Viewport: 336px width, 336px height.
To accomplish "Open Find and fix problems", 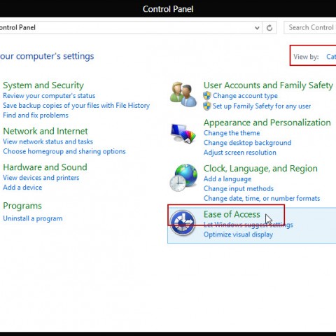I will (x=36, y=115).
